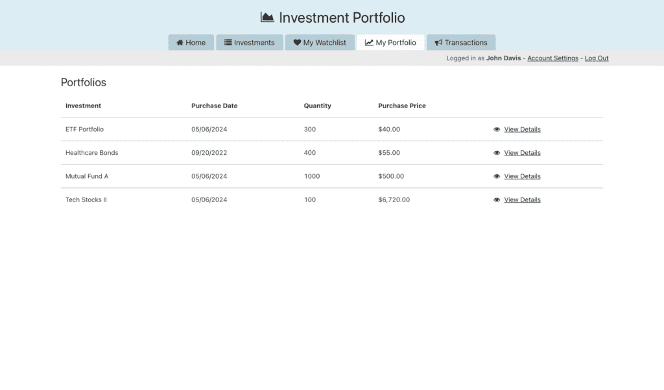Click the eye icon for Mutual Fund A
This screenshot has height=390, width=664.
coord(497,176)
